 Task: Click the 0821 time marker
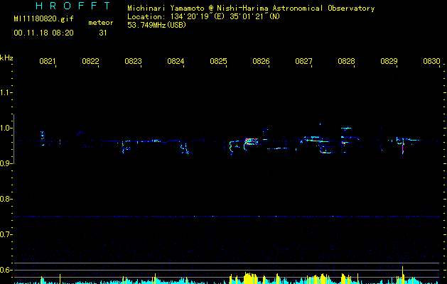[x=48, y=62]
